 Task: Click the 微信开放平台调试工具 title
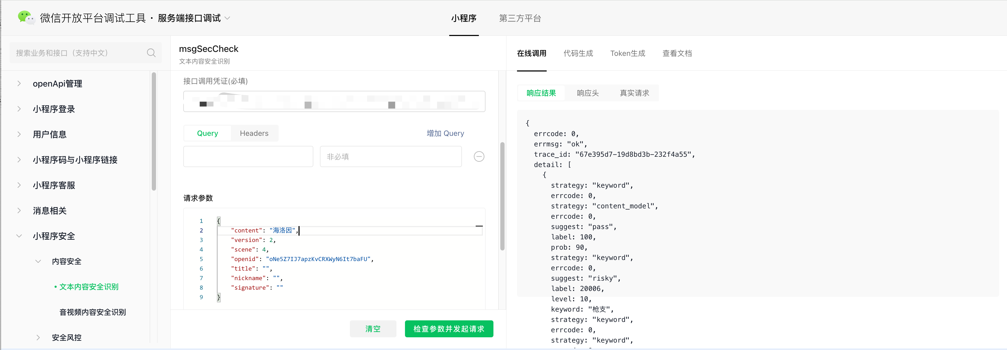(93, 18)
